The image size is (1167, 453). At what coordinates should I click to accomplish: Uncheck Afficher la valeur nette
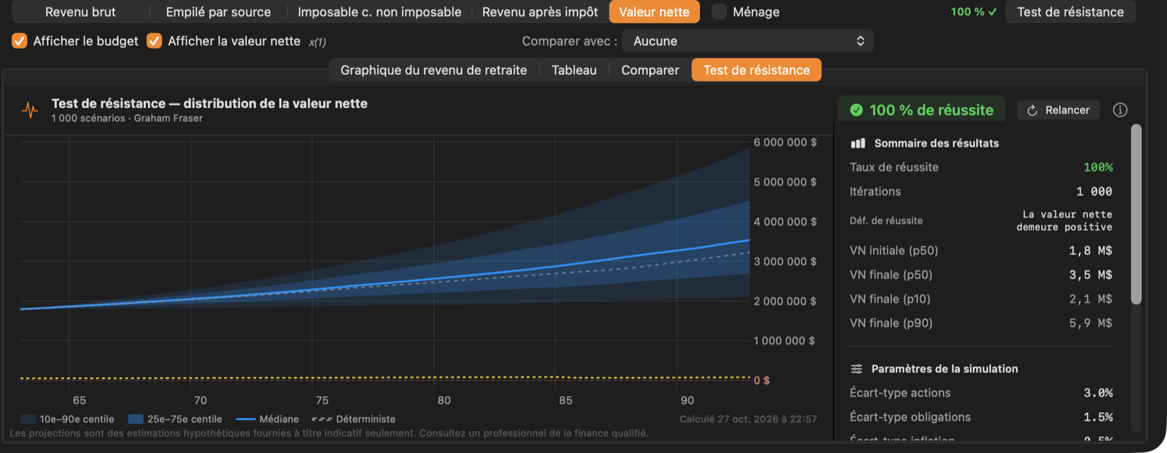(154, 41)
